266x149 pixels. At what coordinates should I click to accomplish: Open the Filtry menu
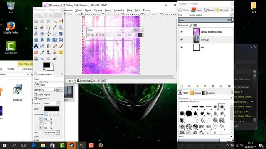(129, 10)
